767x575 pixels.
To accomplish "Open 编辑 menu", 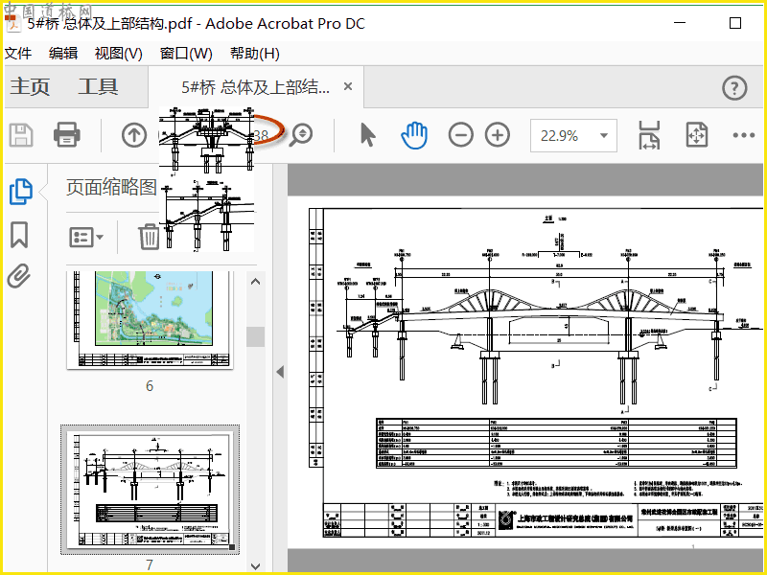I will coord(63,53).
